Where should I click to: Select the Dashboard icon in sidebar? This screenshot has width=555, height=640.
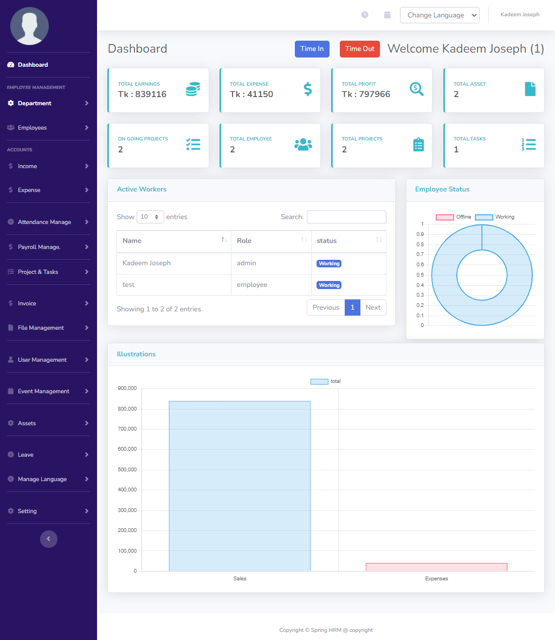pos(12,64)
